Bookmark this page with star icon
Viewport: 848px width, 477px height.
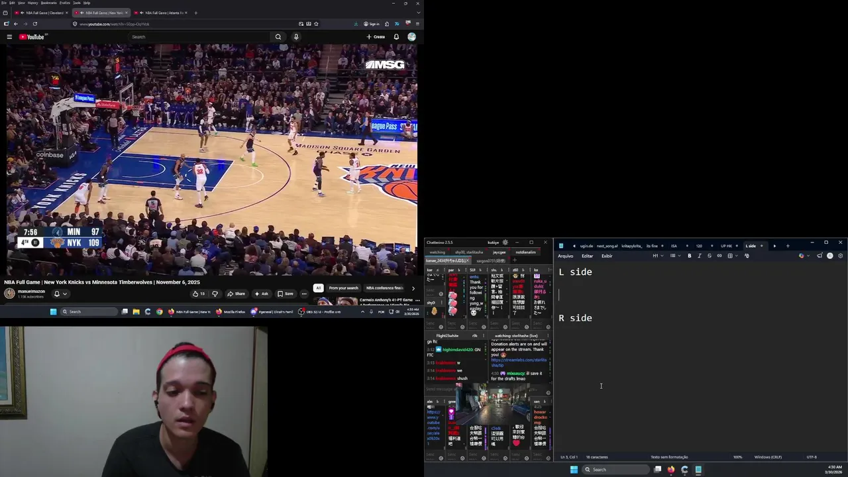click(x=316, y=24)
